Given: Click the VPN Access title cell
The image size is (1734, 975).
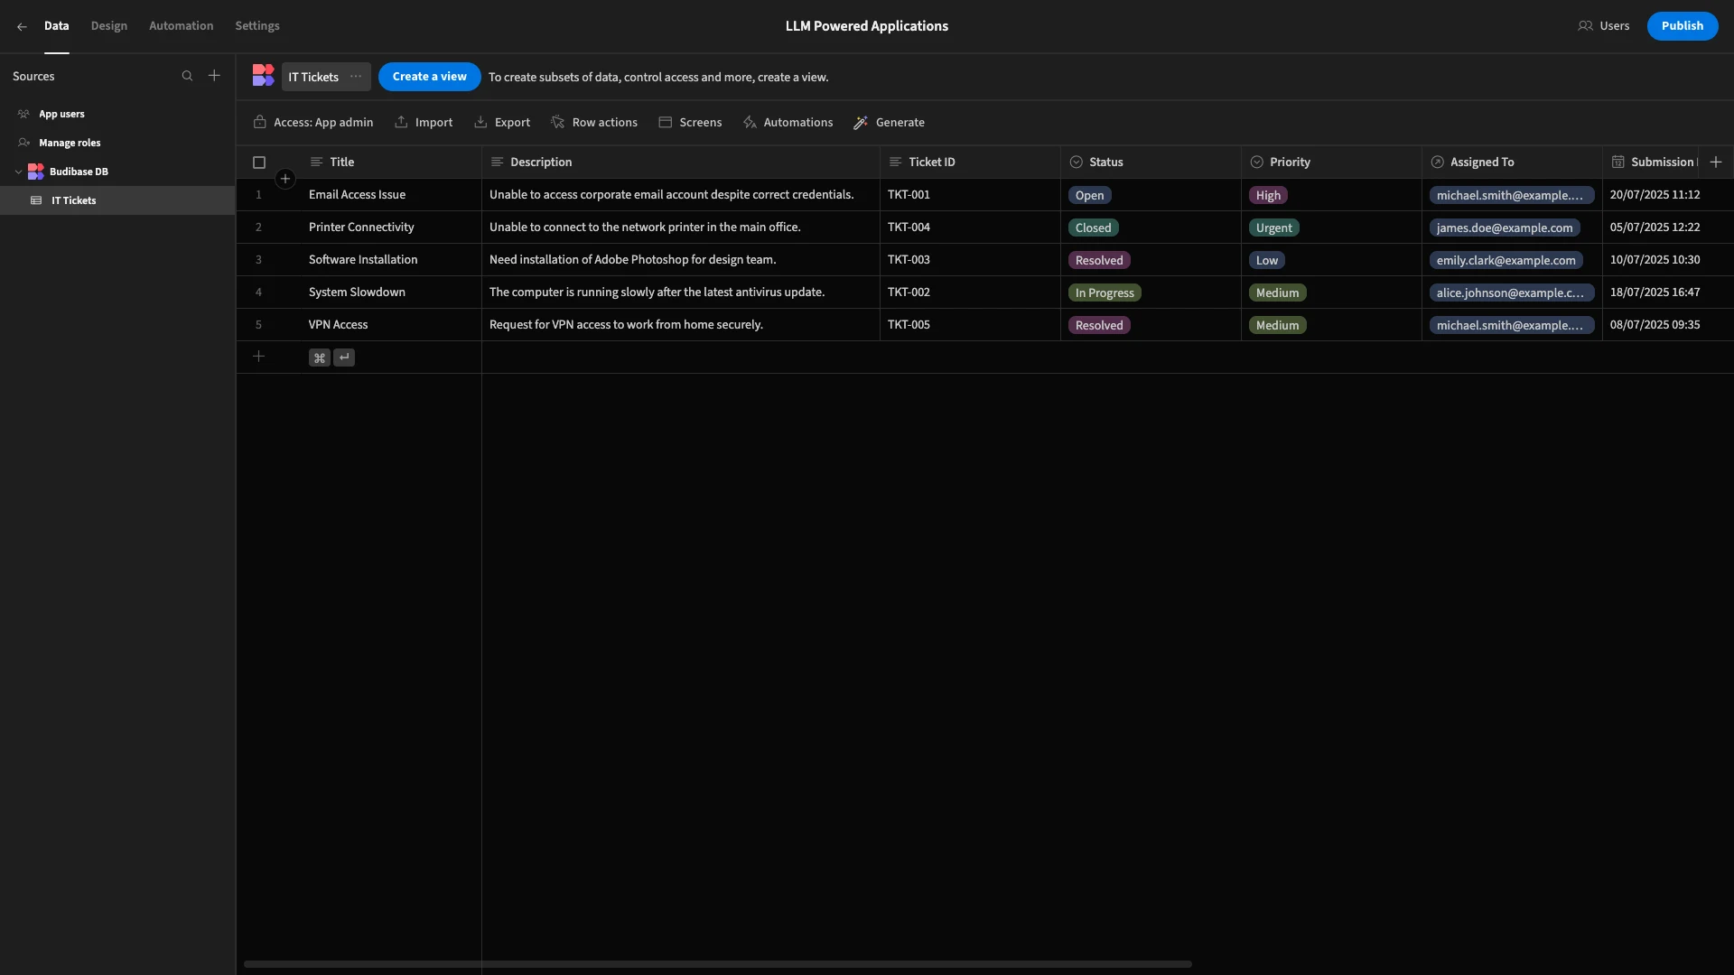Looking at the screenshot, I should 391,325.
